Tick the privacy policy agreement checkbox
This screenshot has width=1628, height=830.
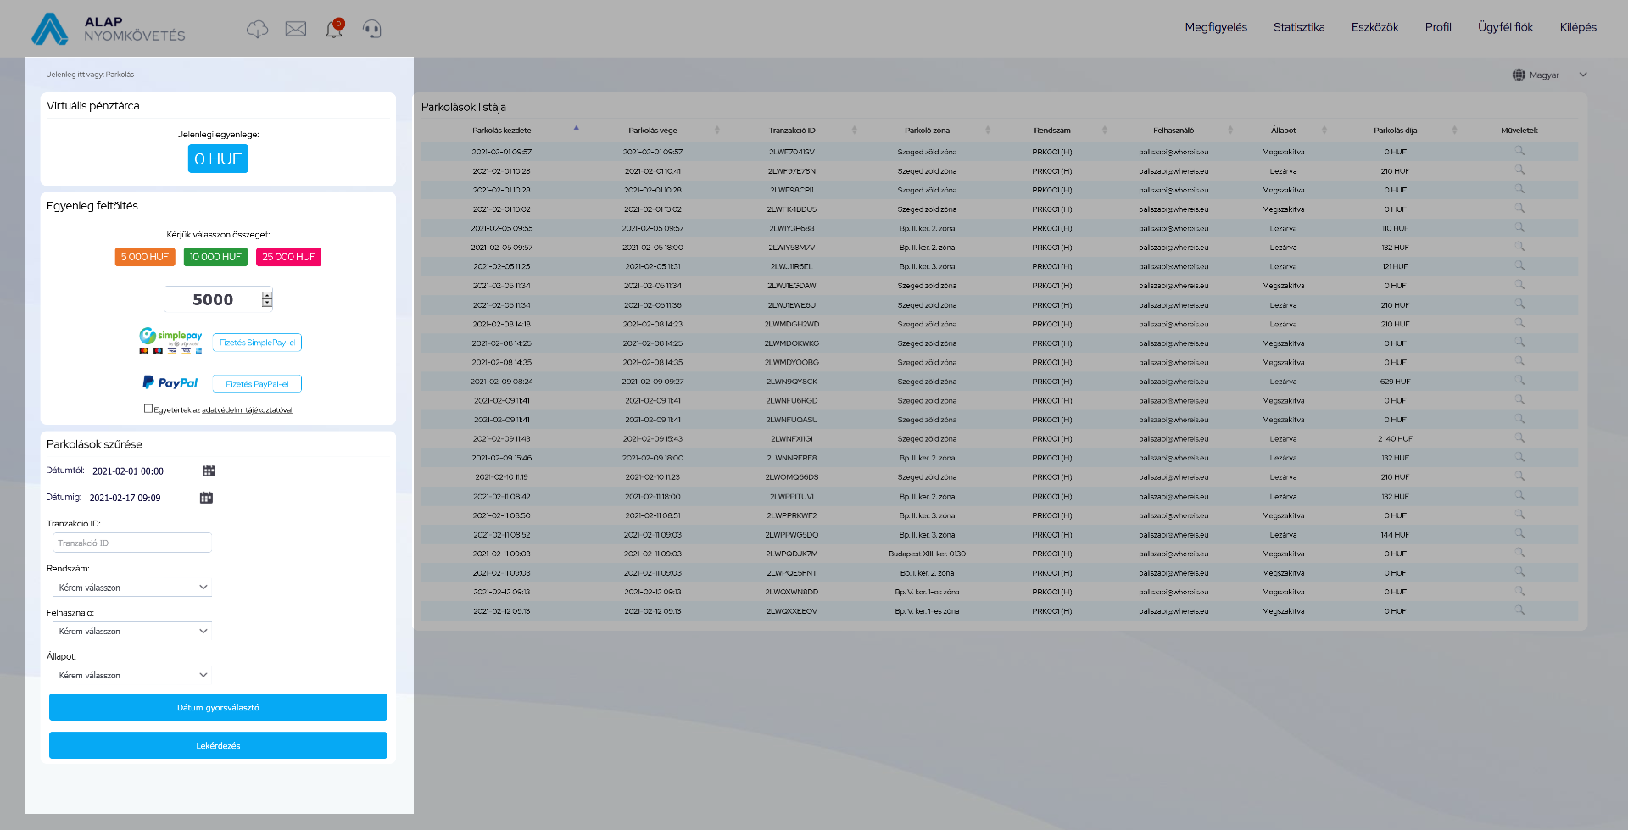(x=148, y=409)
